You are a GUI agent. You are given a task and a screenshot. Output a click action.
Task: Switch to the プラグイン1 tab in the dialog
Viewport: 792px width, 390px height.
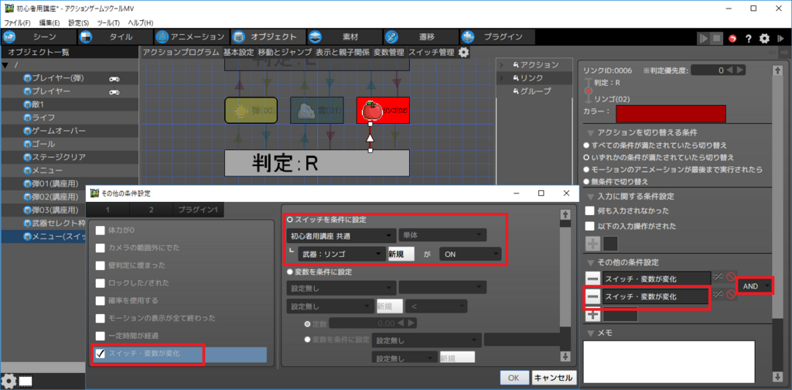(x=199, y=210)
